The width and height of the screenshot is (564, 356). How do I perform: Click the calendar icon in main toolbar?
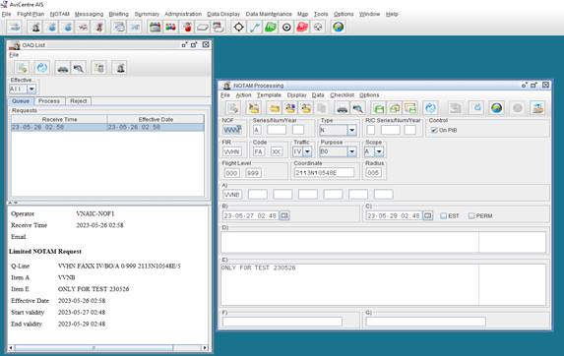(x=156, y=27)
